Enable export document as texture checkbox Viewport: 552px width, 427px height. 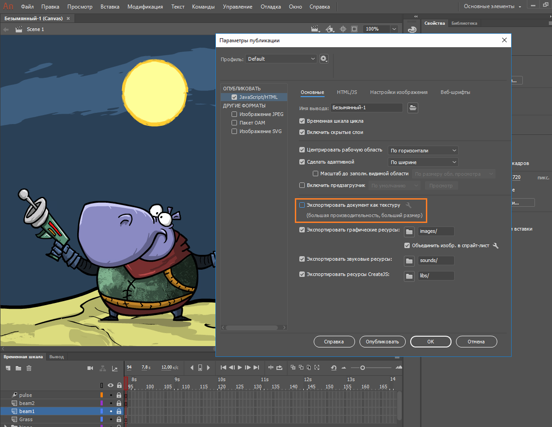tap(302, 205)
